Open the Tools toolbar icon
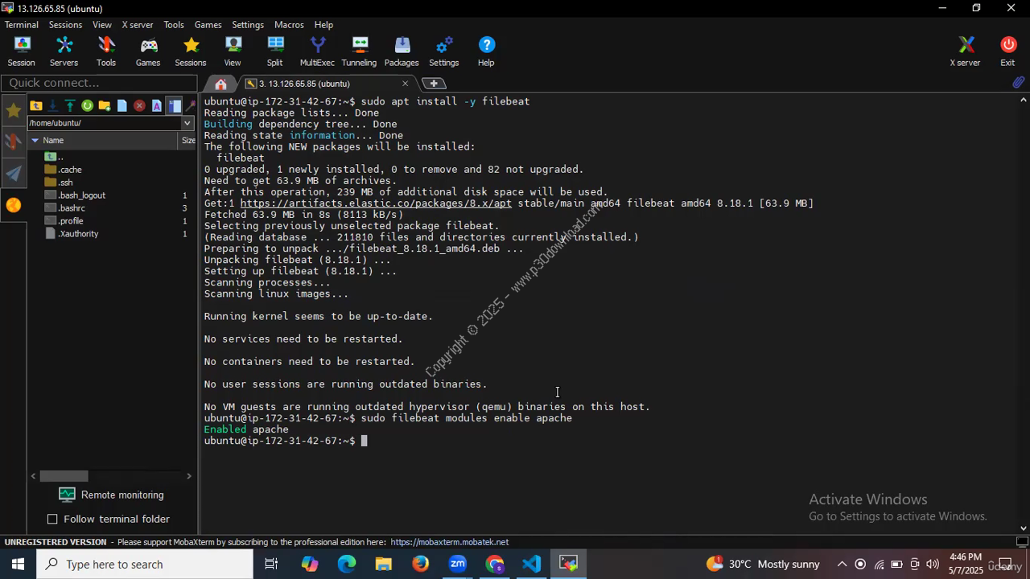 click(106, 51)
